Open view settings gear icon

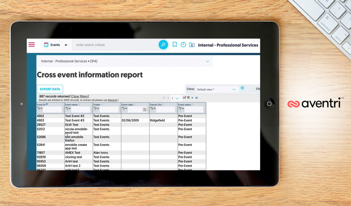(x=242, y=88)
